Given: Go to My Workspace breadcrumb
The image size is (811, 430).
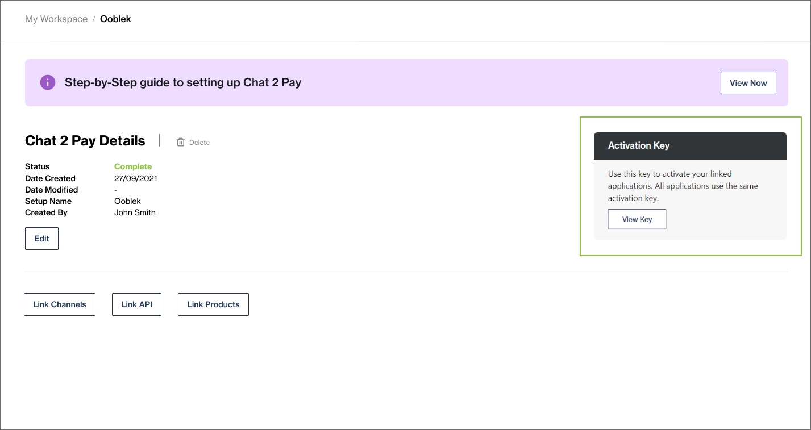Looking at the screenshot, I should click(56, 19).
